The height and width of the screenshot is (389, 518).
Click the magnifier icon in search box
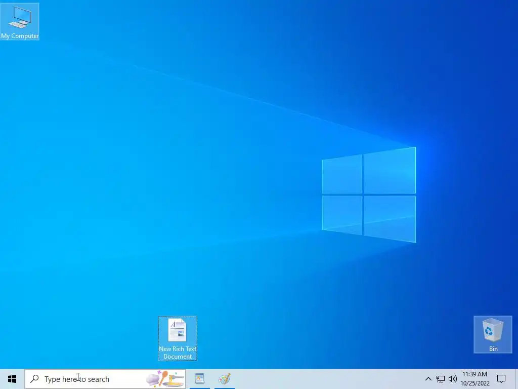coord(35,379)
